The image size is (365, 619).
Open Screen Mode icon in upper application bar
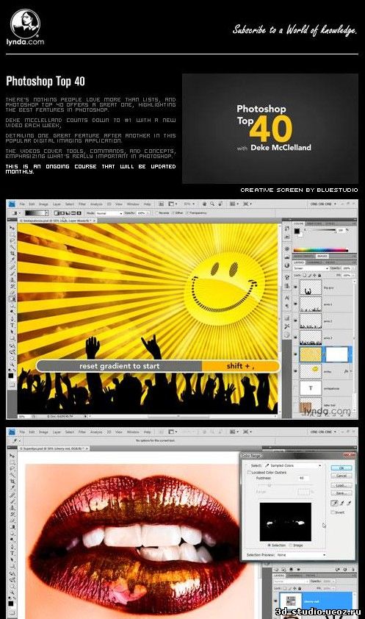click(247, 204)
